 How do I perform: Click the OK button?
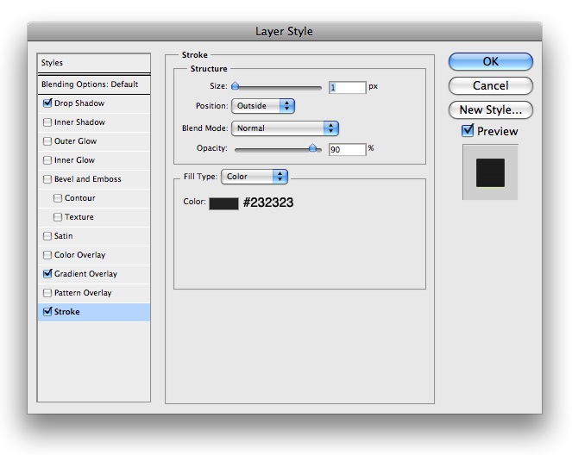(x=491, y=61)
